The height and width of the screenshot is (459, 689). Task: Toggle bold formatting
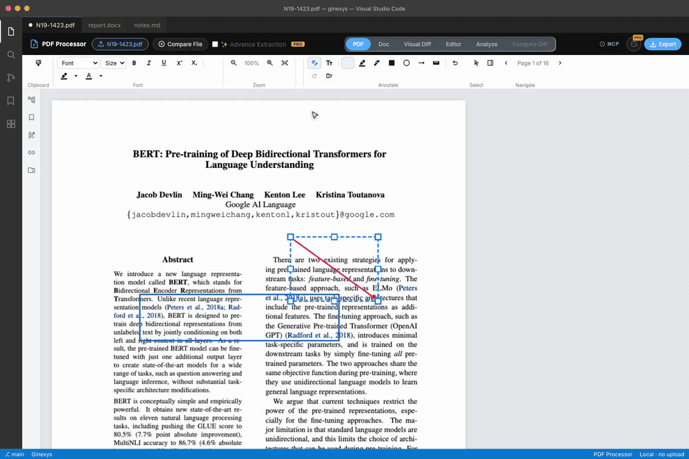coord(134,63)
